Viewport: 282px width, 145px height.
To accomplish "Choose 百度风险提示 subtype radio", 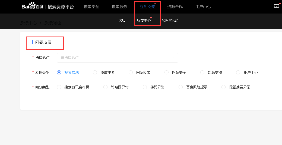I will tap(180, 87).
